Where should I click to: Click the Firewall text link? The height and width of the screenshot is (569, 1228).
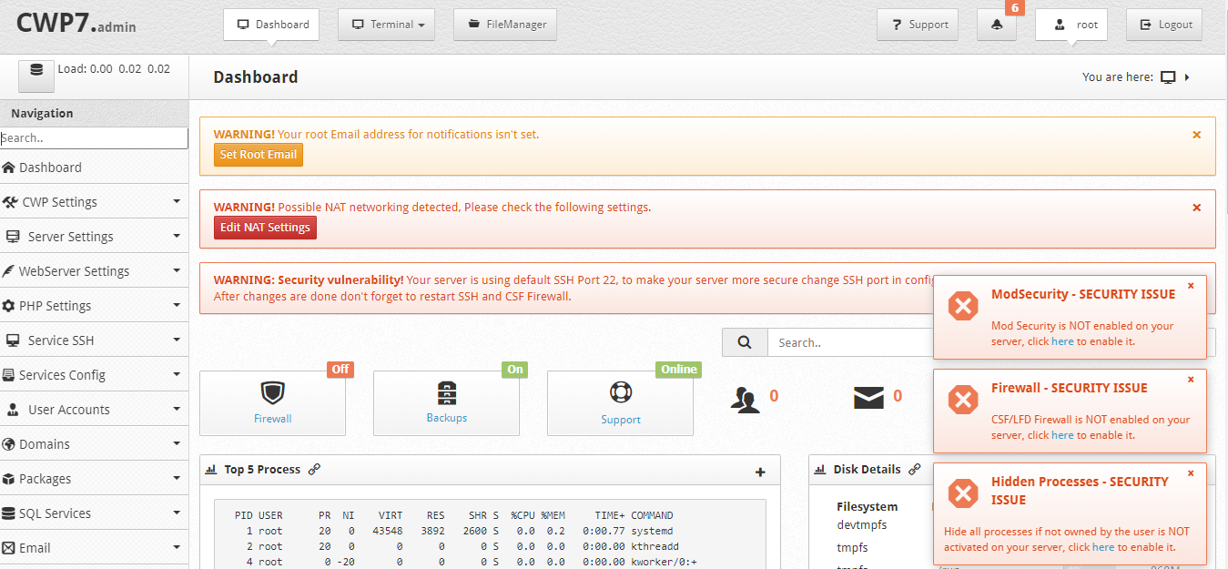click(272, 419)
